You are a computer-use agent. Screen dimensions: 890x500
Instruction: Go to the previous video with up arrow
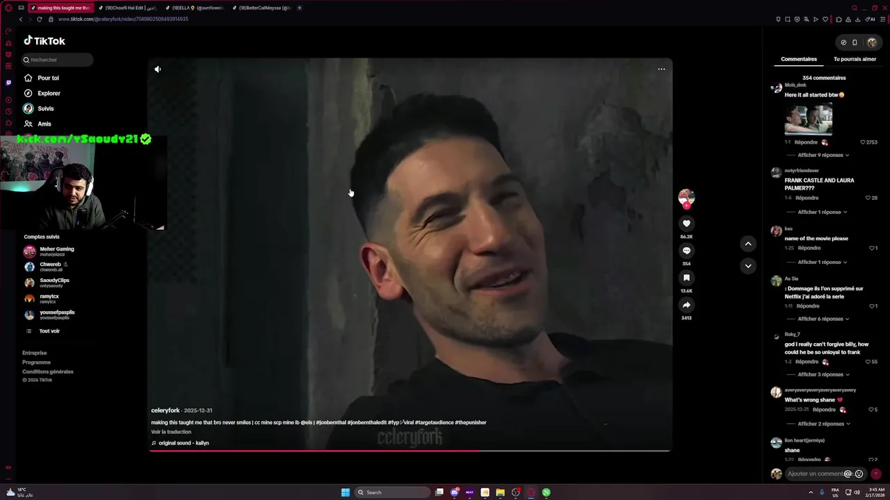click(x=748, y=243)
